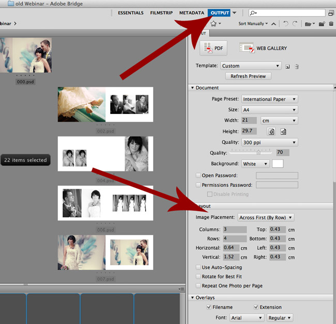The width and height of the screenshot is (336, 324).
Task: Open the Arial font dropdown
Action: click(247, 318)
